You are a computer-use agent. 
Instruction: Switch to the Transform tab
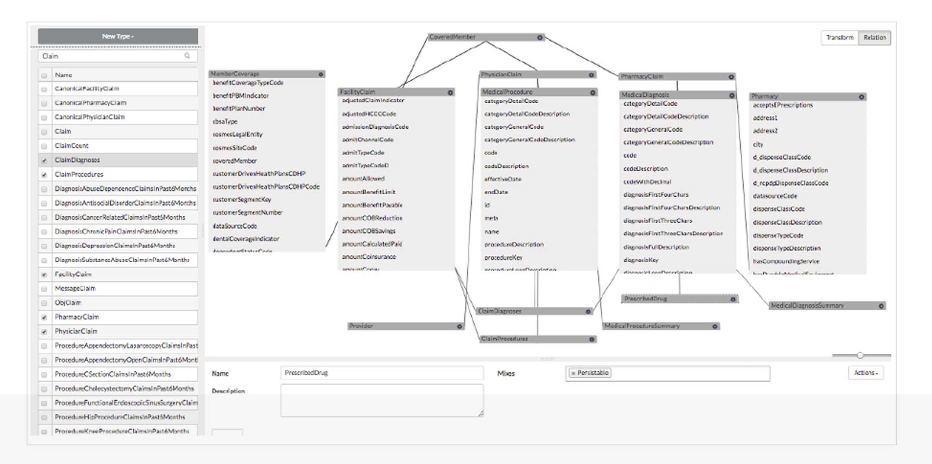(839, 38)
